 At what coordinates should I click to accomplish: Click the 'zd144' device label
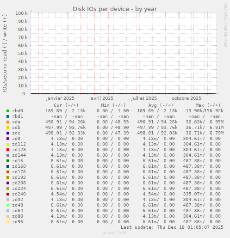click(x=19, y=155)
